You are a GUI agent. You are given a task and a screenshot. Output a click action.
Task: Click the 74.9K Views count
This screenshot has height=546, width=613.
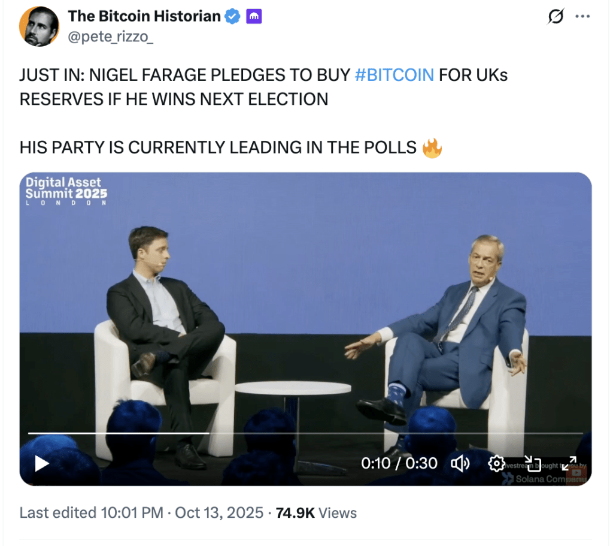click(316, 513)
